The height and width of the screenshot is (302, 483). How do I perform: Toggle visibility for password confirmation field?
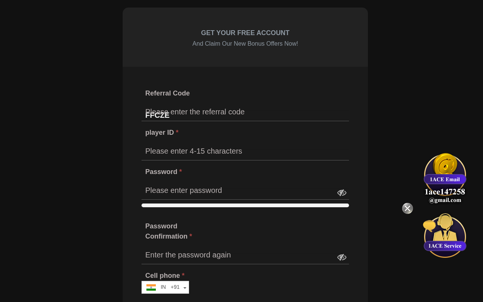[x=341, y=257]
